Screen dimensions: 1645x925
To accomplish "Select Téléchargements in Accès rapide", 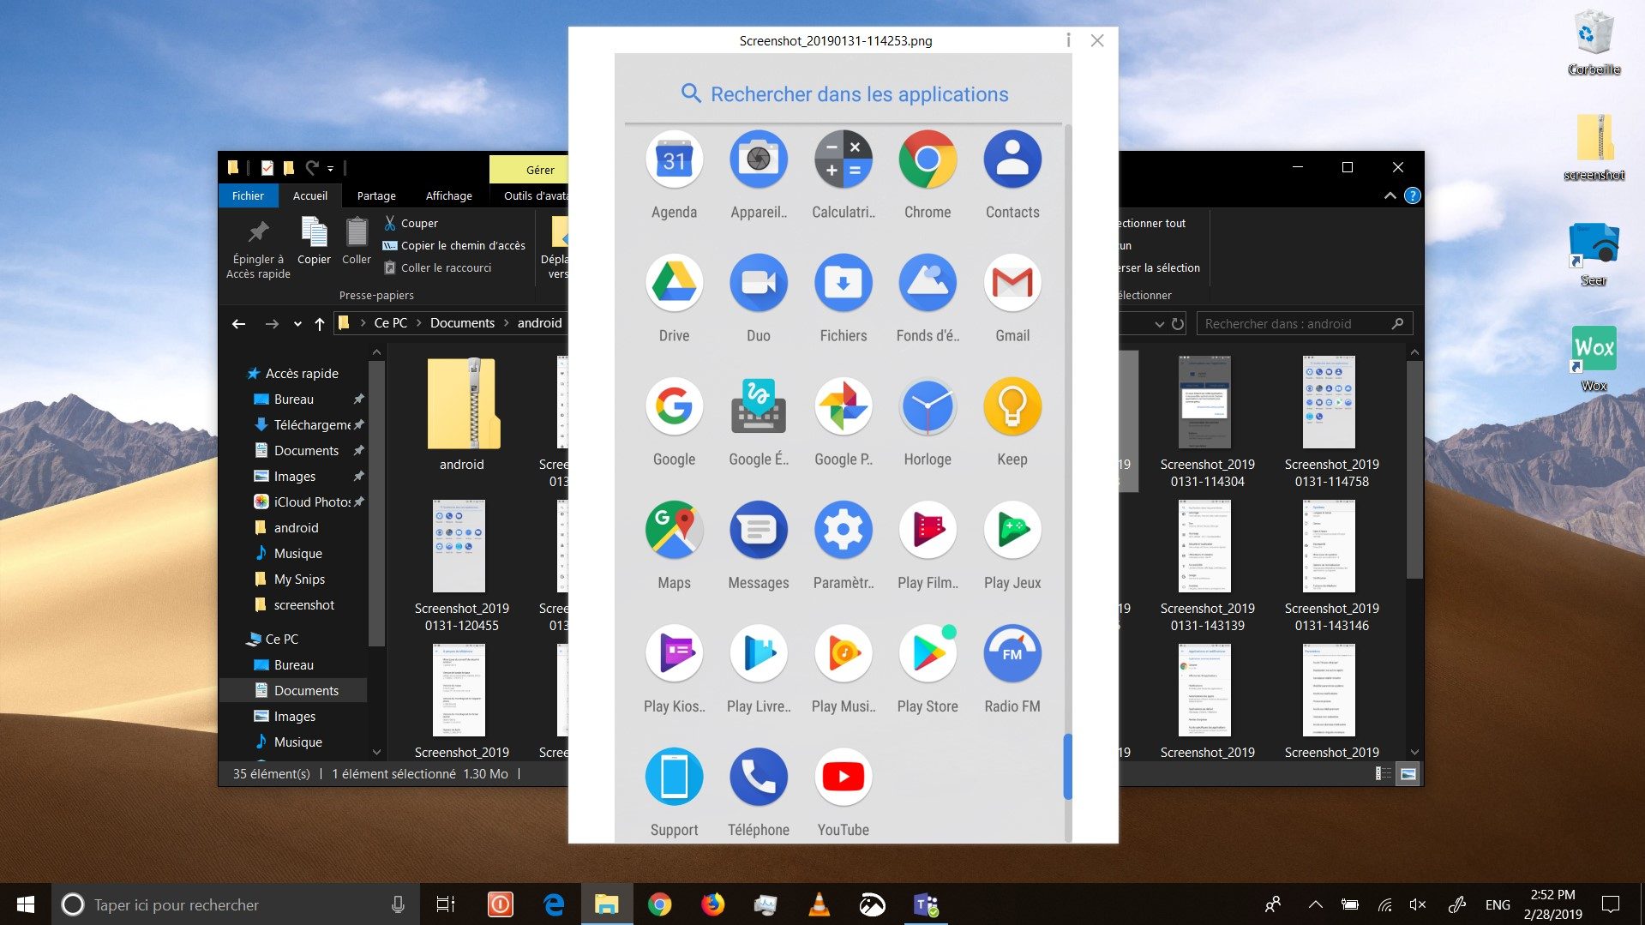I will point(311,424).
